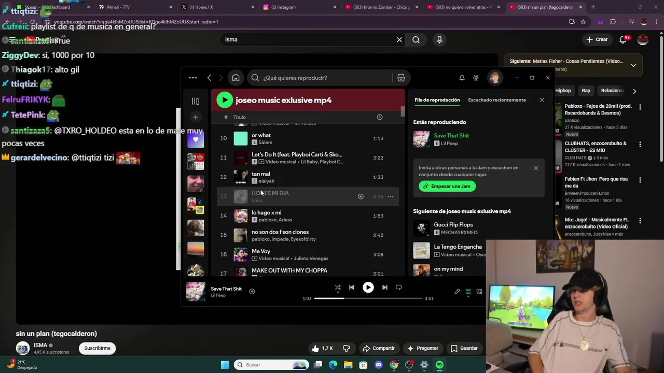Dismiss the Jam invitation banner
The height and width of the screenshot is (373, 664).
[536, 168]
